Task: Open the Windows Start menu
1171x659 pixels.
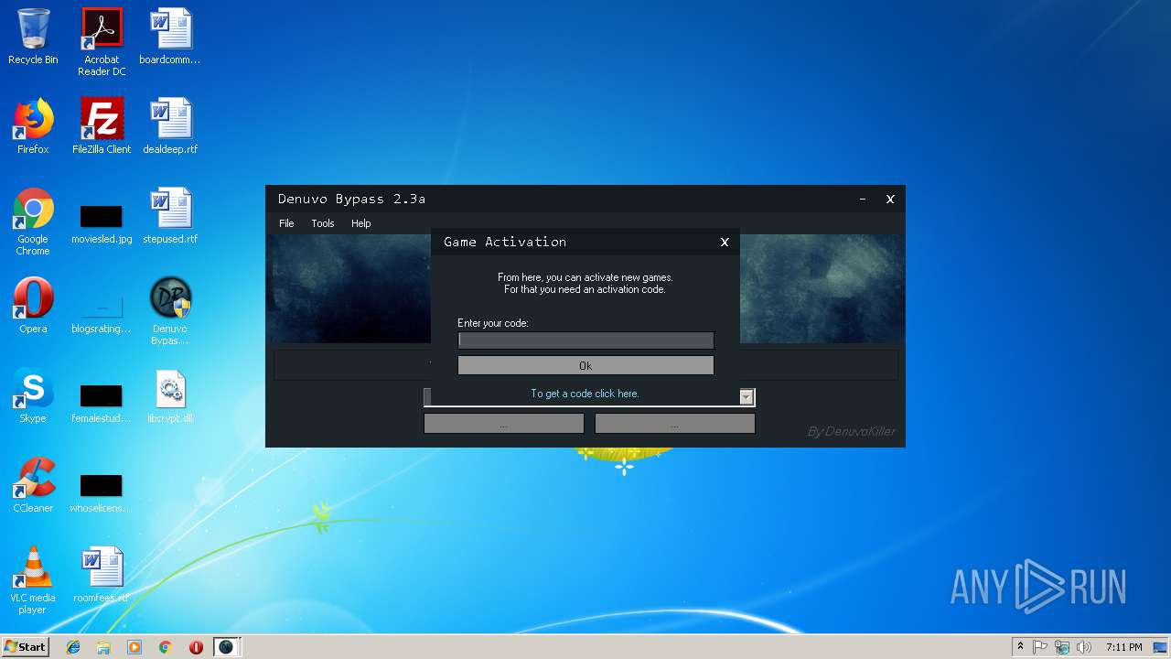Action: pyautogui.click(x=25, y=647)
